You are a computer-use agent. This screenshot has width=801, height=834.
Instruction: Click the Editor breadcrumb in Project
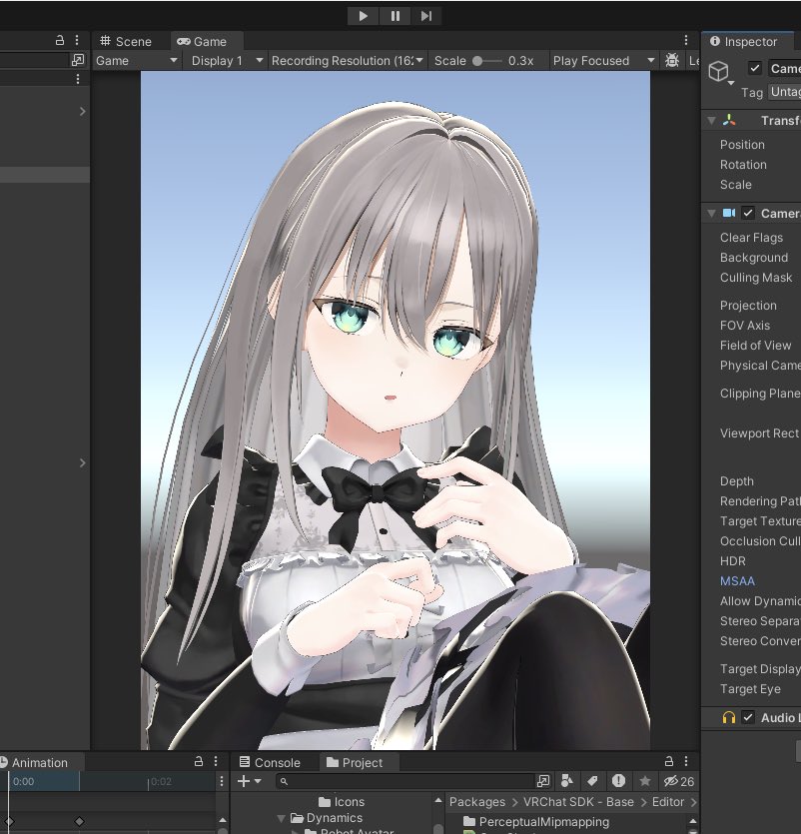668,802
